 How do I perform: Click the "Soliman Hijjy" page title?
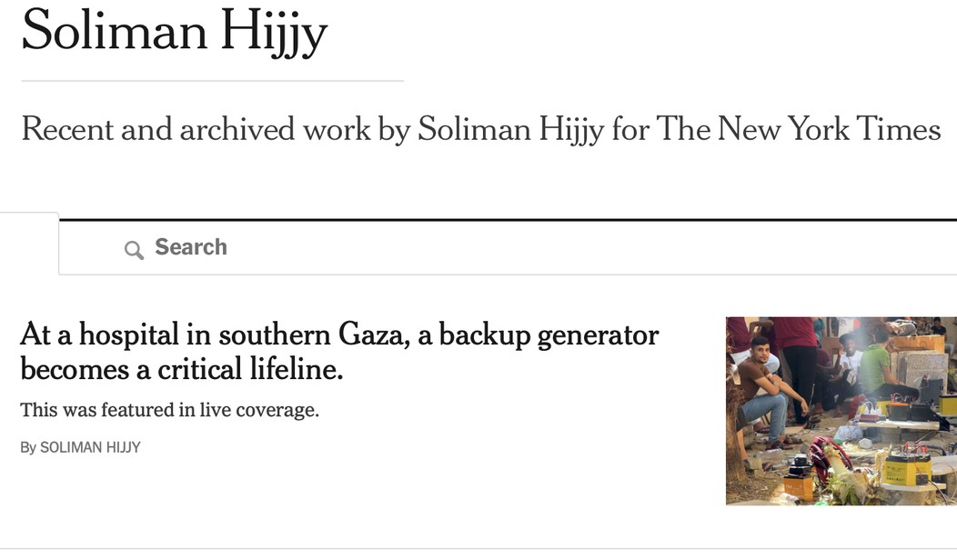click(x=174, y=31)
